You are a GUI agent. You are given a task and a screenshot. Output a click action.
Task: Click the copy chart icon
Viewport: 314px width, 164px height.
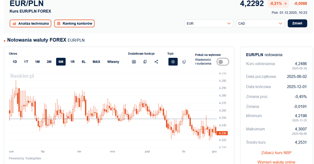click(145, 62)
